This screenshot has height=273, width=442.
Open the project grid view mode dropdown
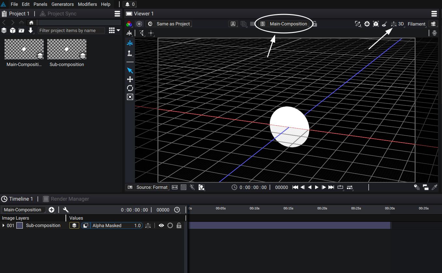(x=114, y=30)
